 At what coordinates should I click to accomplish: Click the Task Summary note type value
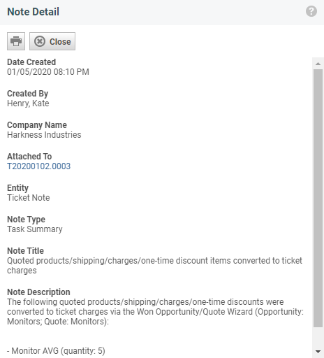click(35, 229)
